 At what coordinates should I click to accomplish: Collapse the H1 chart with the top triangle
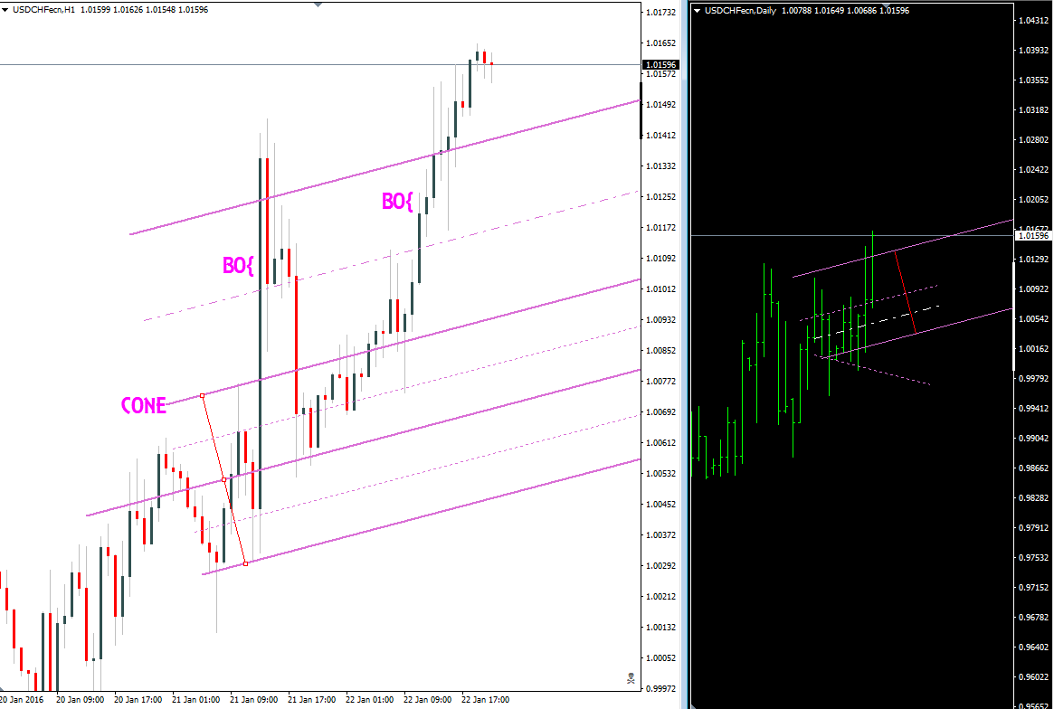pos(316,4)
